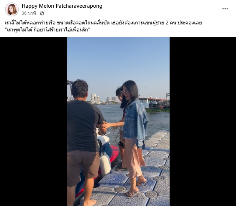This screenshot has height=206, width=236.
Task: Click the quoted second line of the caption
Action: tap(47, 30)
